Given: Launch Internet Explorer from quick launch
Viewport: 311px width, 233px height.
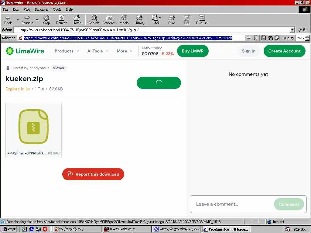Looking at the screenshot, I should (x=31, y=229).
